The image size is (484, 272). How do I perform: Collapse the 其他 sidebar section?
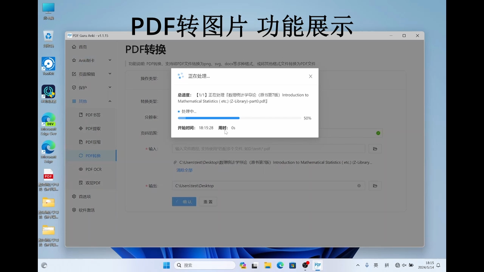pyautogui.click(x=91, y=101)
